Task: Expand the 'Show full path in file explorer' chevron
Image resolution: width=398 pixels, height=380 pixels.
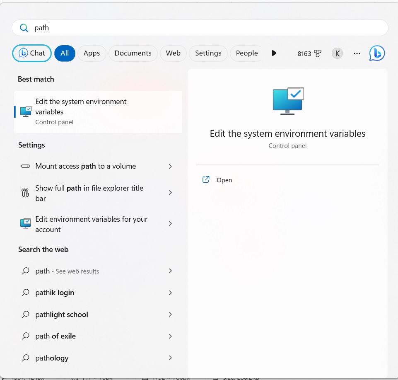Action: click(170, 193)
